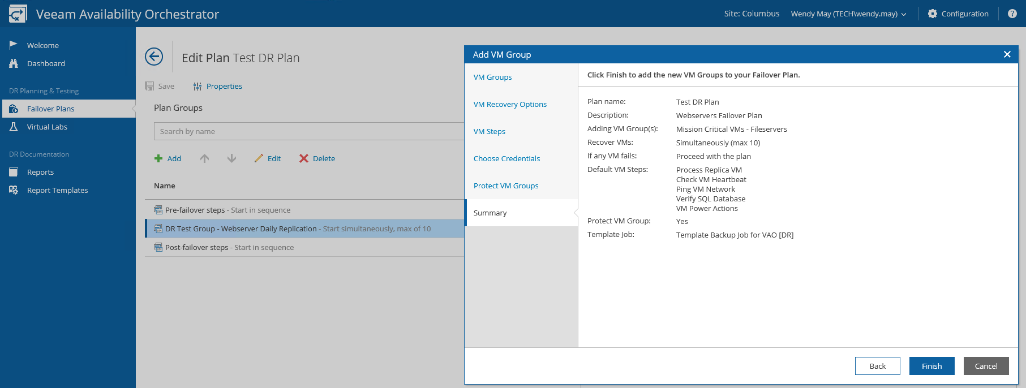Open help question mark icon
The image size is (1026, 388).
pyautogui.click(x=1012, y=14)
